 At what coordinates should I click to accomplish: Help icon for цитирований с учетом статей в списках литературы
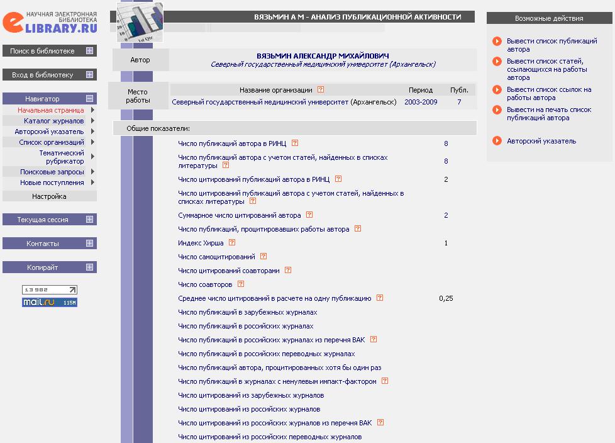[253, 201]
